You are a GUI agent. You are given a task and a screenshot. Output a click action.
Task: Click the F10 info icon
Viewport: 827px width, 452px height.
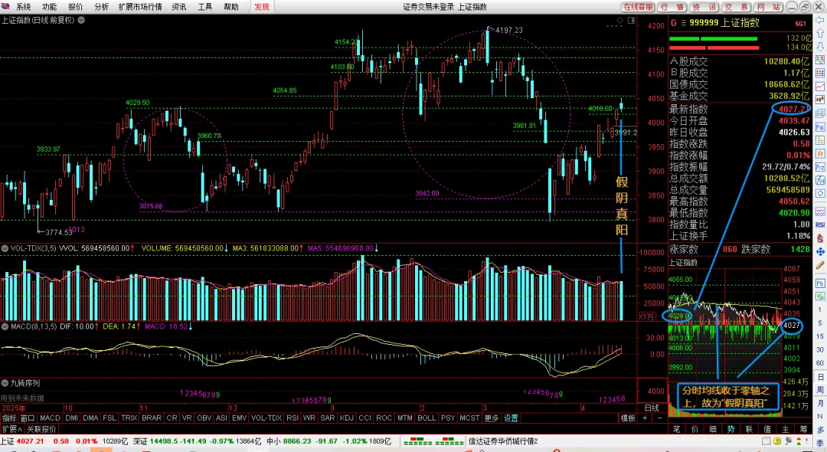(x=820, y=126)
